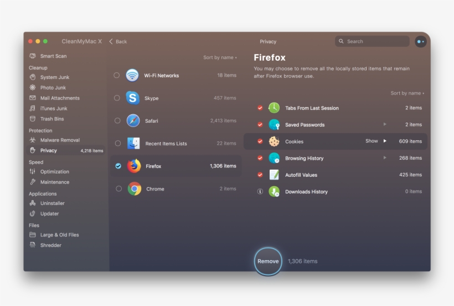Uncheck the Saved Passwords checkbox
This screenshot has width=454, height=306.
[x=260, y=124]
